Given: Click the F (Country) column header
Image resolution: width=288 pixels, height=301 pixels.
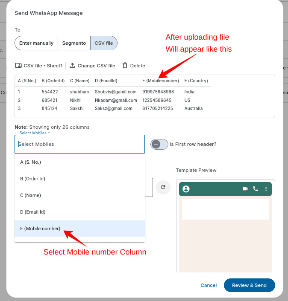Looking at the screenshot, I should (196, 81).
